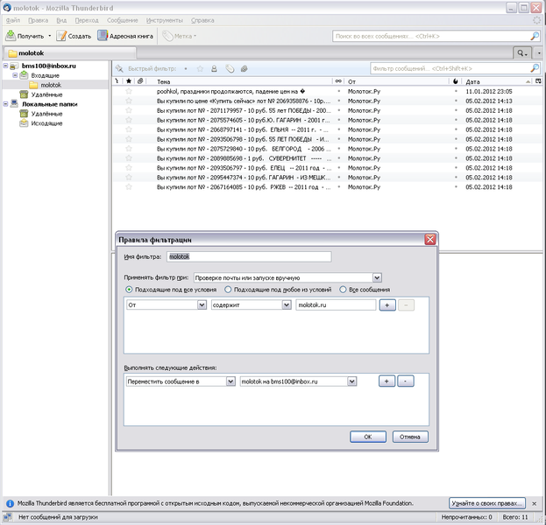Click the molotok.ru condition value field
The width and height of the screenshot is (546, 525).
coord(336,304)
